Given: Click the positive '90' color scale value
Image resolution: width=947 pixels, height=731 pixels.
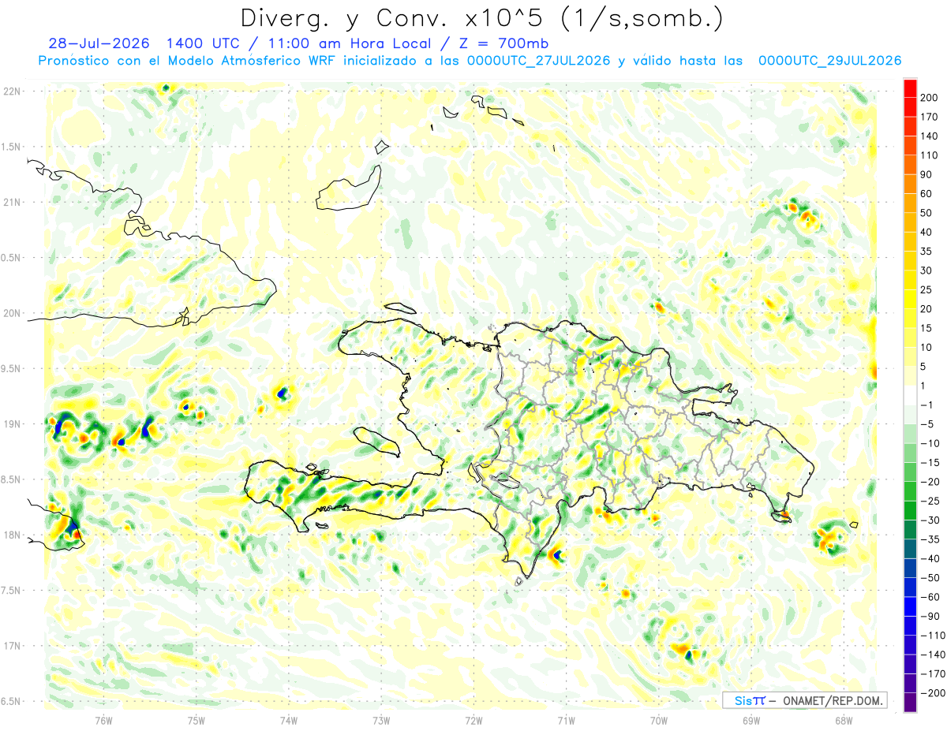Looking at the screenshot, I should click(x=926, y=174).
